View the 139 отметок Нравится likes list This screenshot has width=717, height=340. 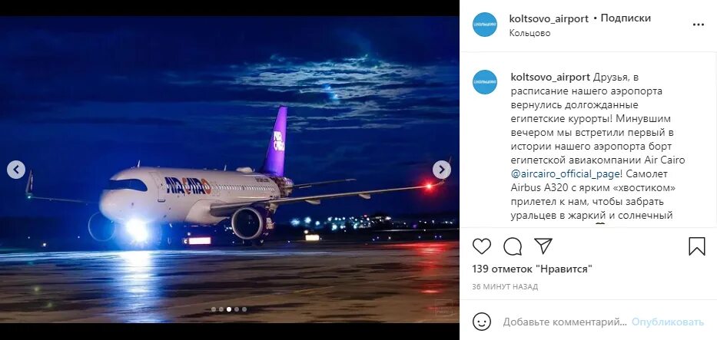[x=533, y=269]
